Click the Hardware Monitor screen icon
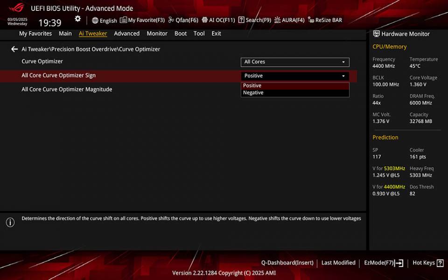This screenshot has width=448, height=280. (376, 34)
